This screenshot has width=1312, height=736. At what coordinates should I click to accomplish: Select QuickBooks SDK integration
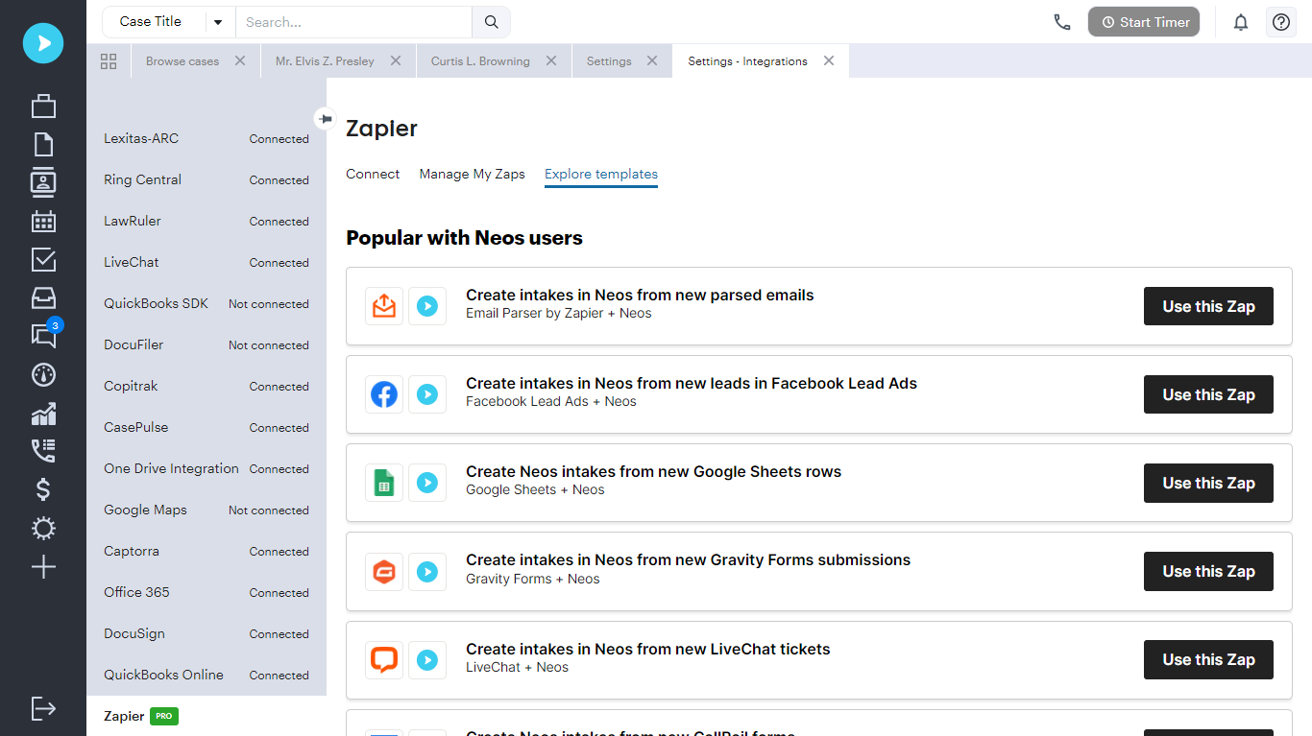[207, 303]
